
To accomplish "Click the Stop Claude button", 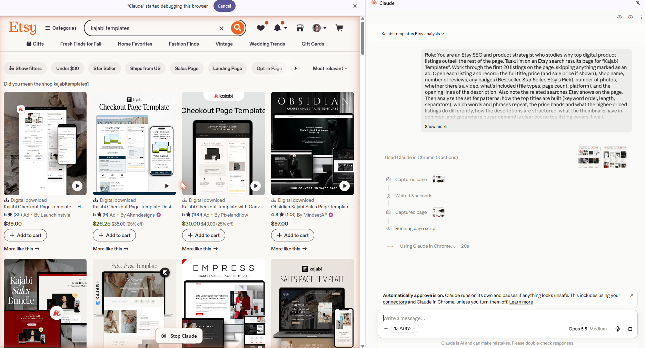I will [x=179, y=336].
